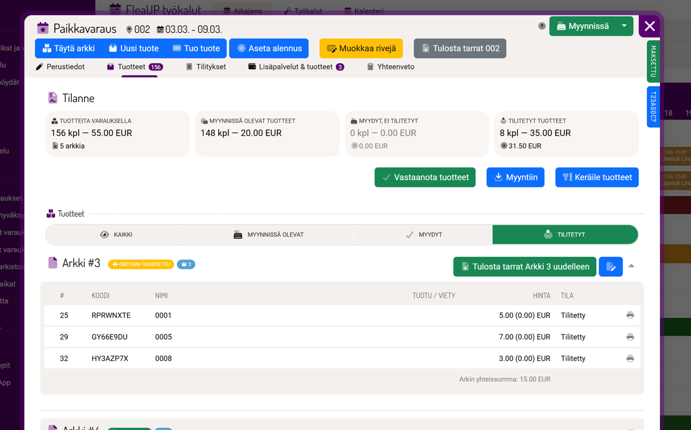Viewport: 691px width, 430px height.
Task: Show all products with Kaikki filter
Action: coord(115,235)
